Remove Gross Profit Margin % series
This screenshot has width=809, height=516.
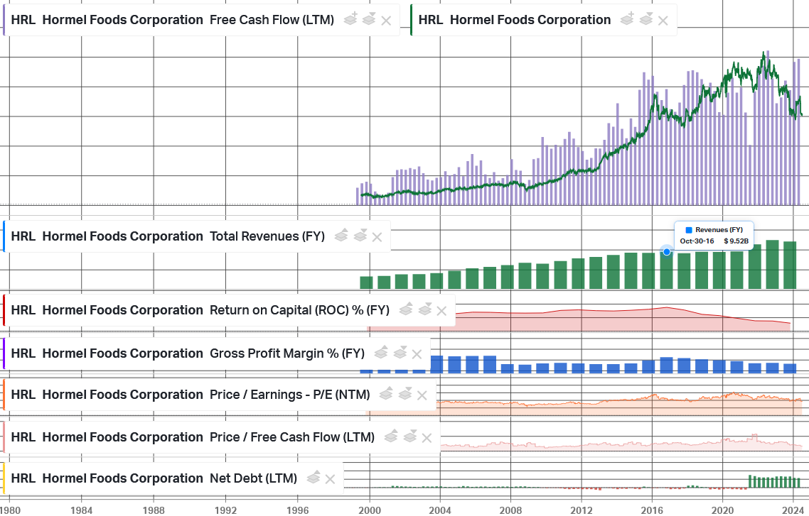tap(417, 354)
